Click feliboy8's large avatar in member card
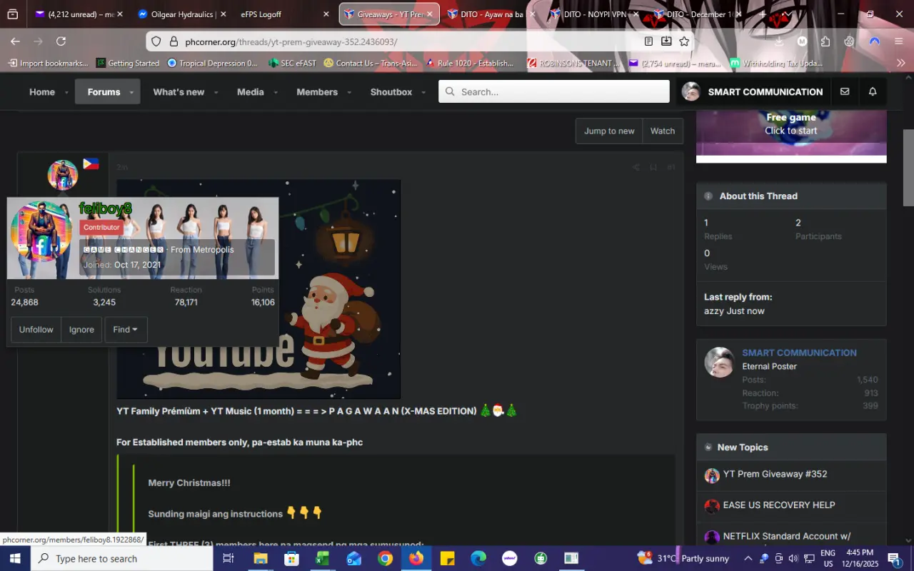 pyautogui.click(x=41, y=231)
